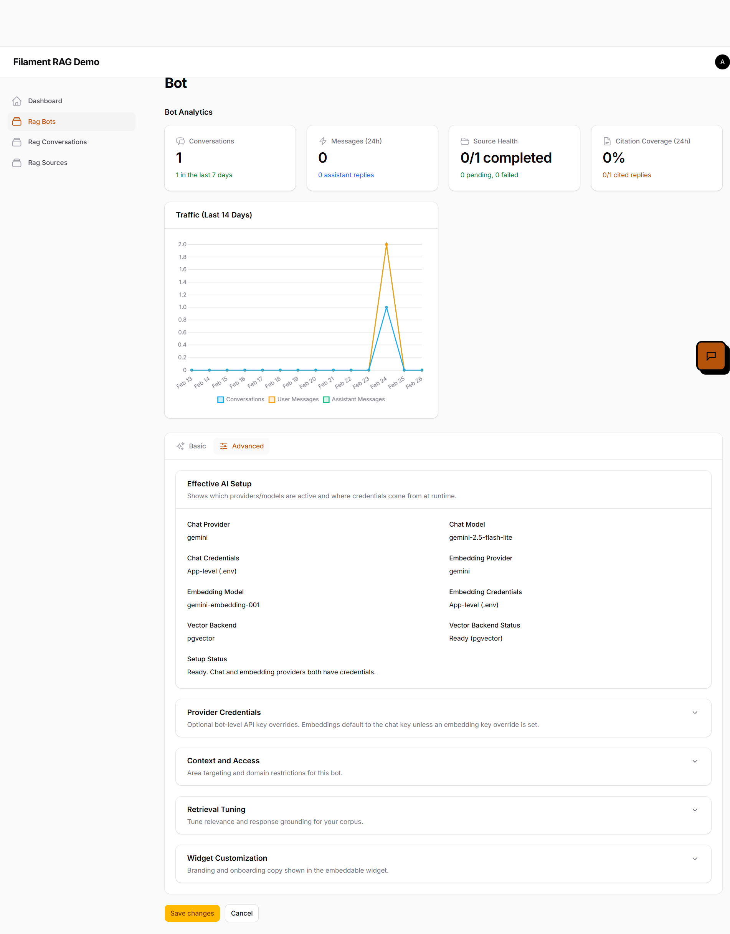
Task: Open the chat widget bubble at bottom right
Action: pyautogui.click(x=712, y=357)
